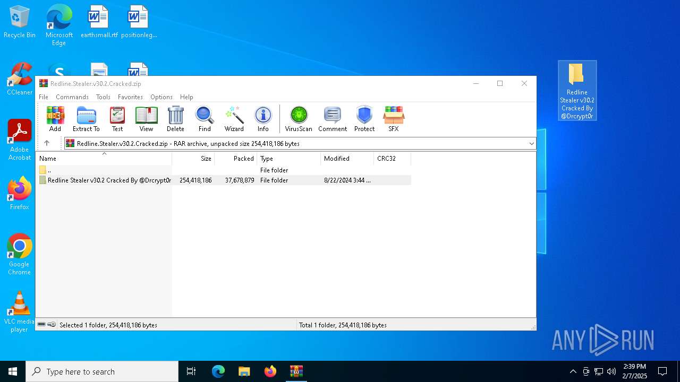Click the Extract To toolbar icon
This screenshot has width=680, height=382.
coord(86,119)
